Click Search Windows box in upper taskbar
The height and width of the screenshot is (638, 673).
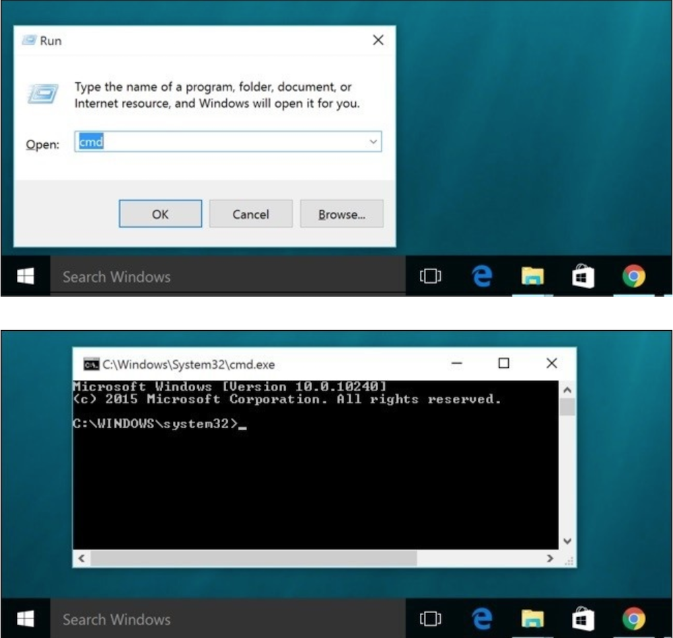(228, 276)
